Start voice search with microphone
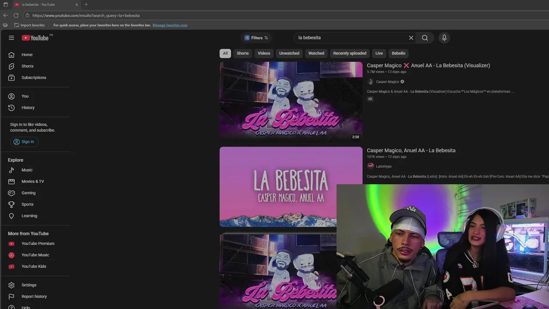The image size is (549, 309). tap(444, 38)
